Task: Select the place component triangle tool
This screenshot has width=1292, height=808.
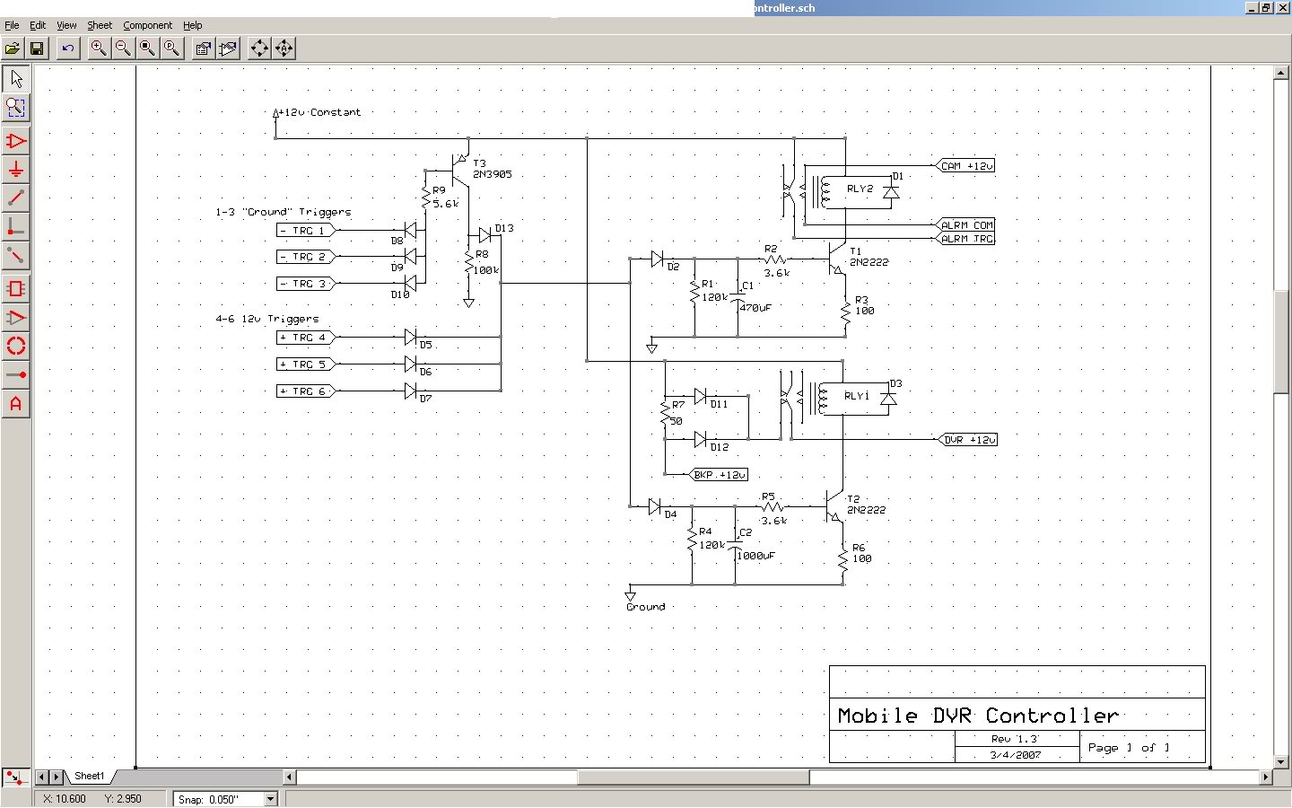Action: coord(15,141)
